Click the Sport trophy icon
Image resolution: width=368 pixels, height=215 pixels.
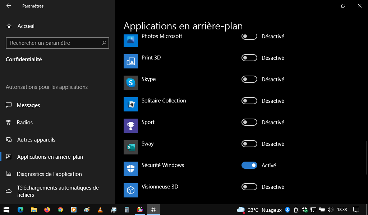[130, 126]
